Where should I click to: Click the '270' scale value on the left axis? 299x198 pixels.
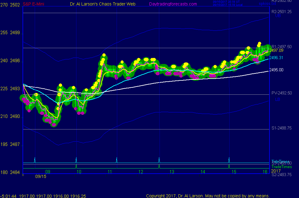pyautogui.click(x=4, y=5)
